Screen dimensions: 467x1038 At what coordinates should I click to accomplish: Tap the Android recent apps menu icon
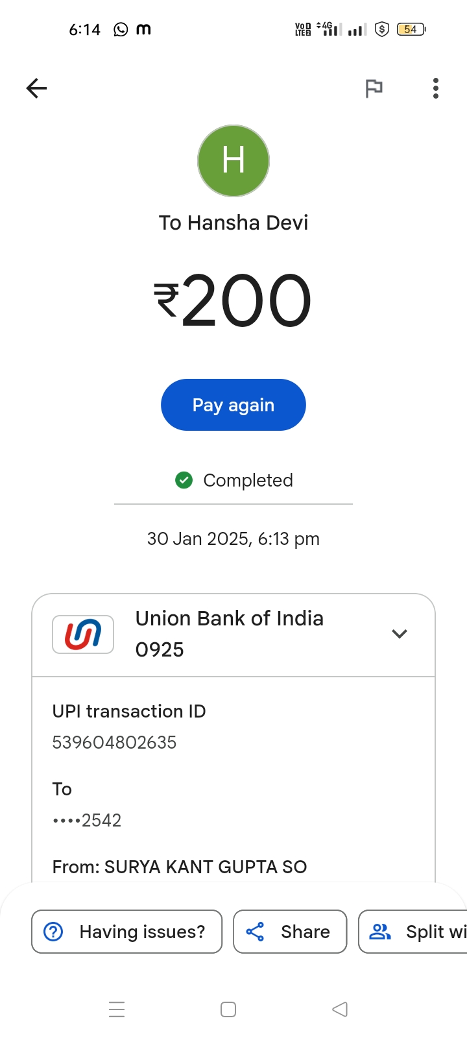coord(117,1009)
